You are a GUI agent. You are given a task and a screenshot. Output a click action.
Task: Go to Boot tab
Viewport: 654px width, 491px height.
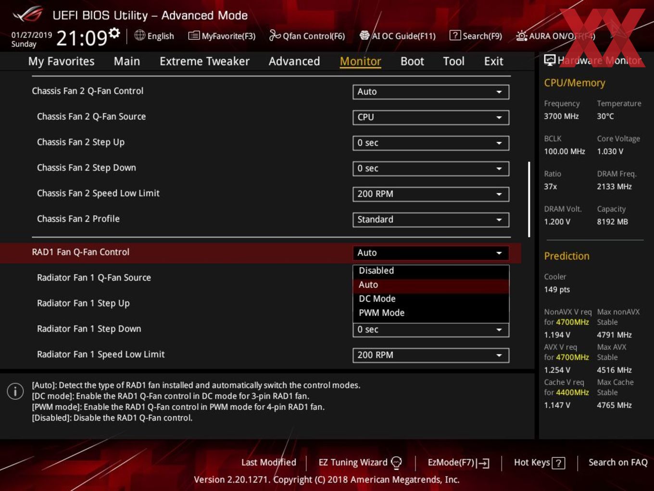tap(412, 61)
